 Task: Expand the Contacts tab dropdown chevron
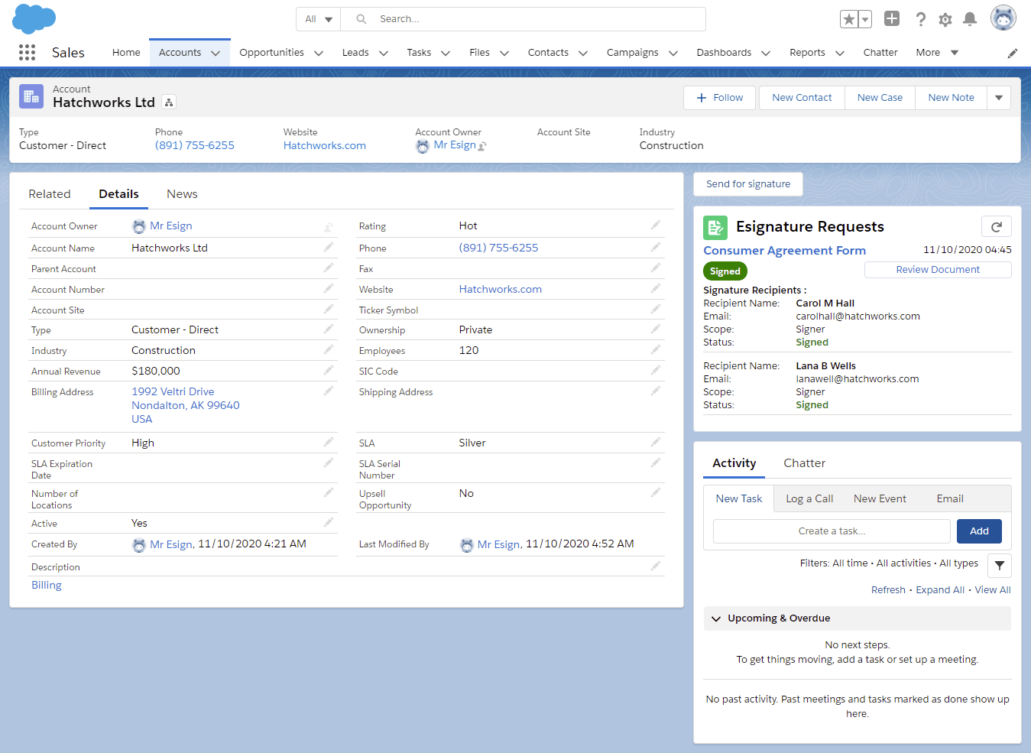pos(583,53)
